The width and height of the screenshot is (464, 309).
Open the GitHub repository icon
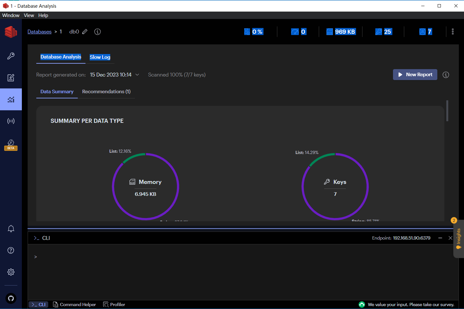[x=11, y=298]
